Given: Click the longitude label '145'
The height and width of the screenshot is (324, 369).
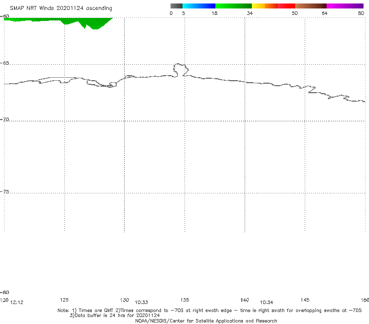Looking at the screenshot, I should coord(305,300).
